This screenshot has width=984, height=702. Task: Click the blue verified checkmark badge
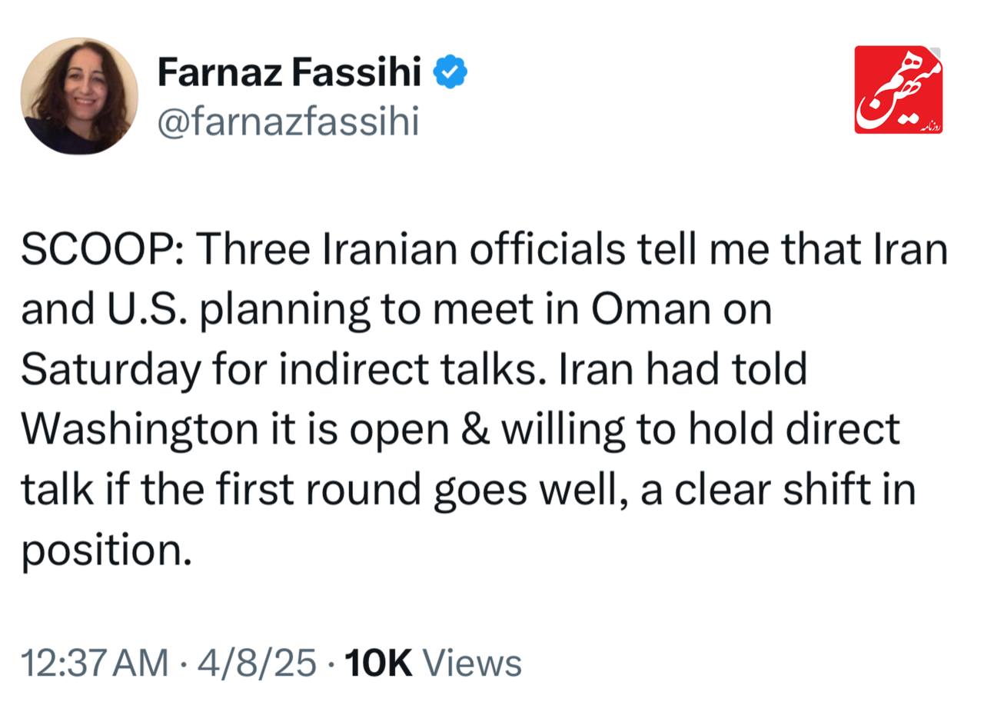pos(450,72)
